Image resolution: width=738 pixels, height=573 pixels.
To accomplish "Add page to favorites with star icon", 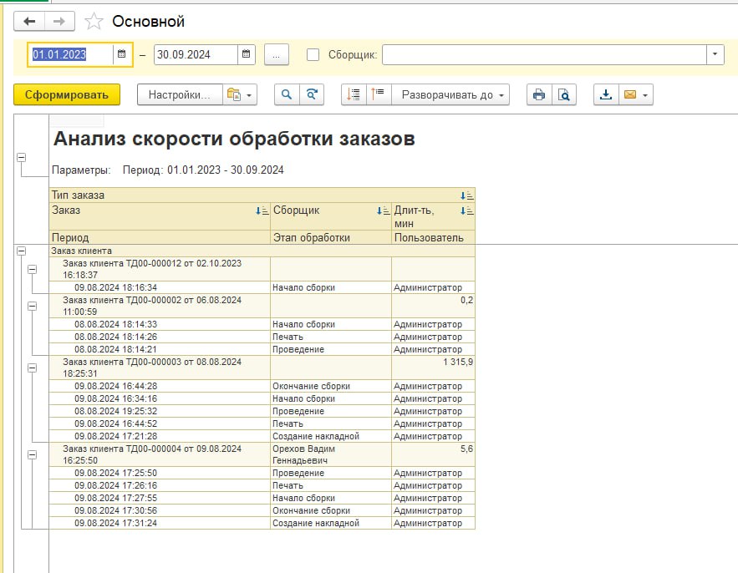I will tap(94, 22).
